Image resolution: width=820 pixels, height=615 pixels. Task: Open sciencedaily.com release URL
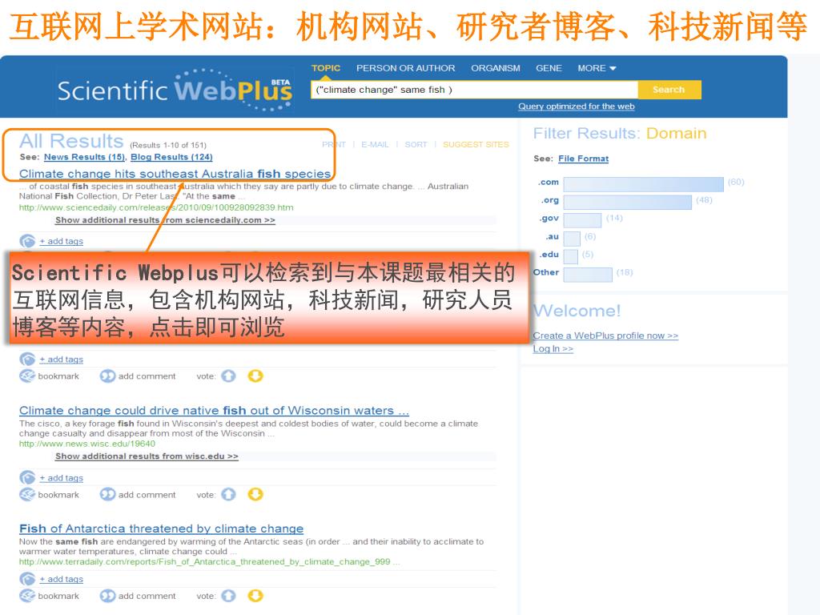[156, 207]
